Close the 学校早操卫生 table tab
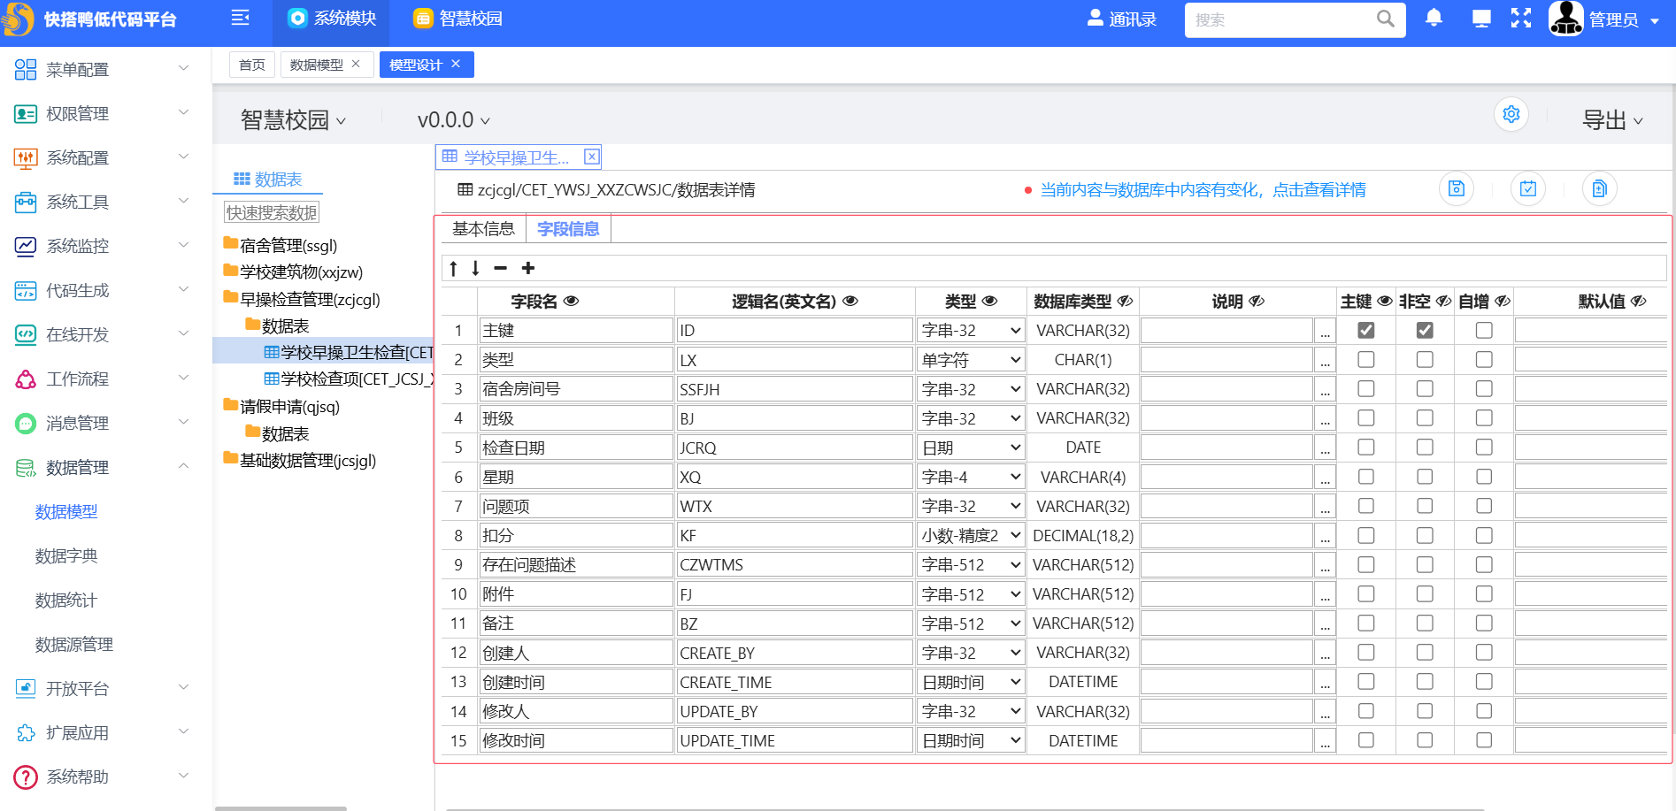The image size is (1676, 811). 592,157
